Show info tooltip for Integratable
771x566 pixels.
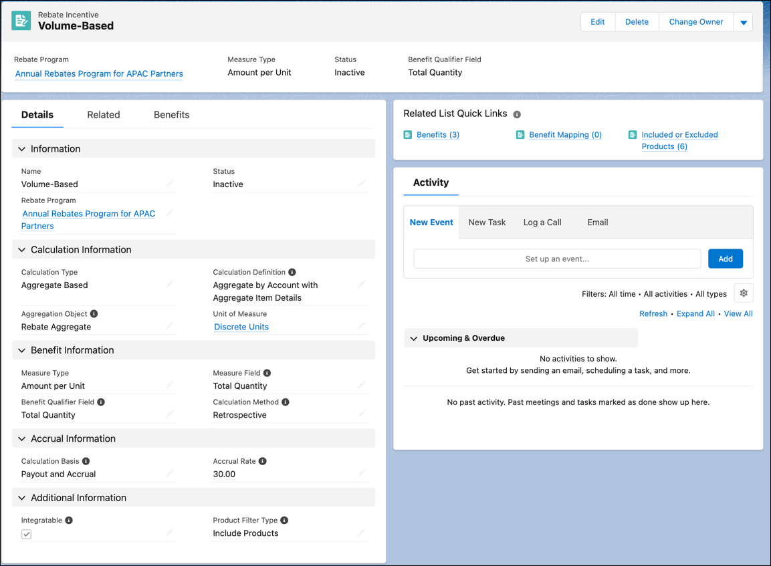(69, 520)
